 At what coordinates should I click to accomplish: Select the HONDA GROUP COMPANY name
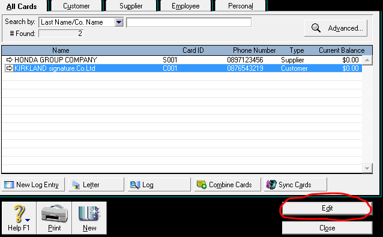pyautogui.click(x=56, y=60)
